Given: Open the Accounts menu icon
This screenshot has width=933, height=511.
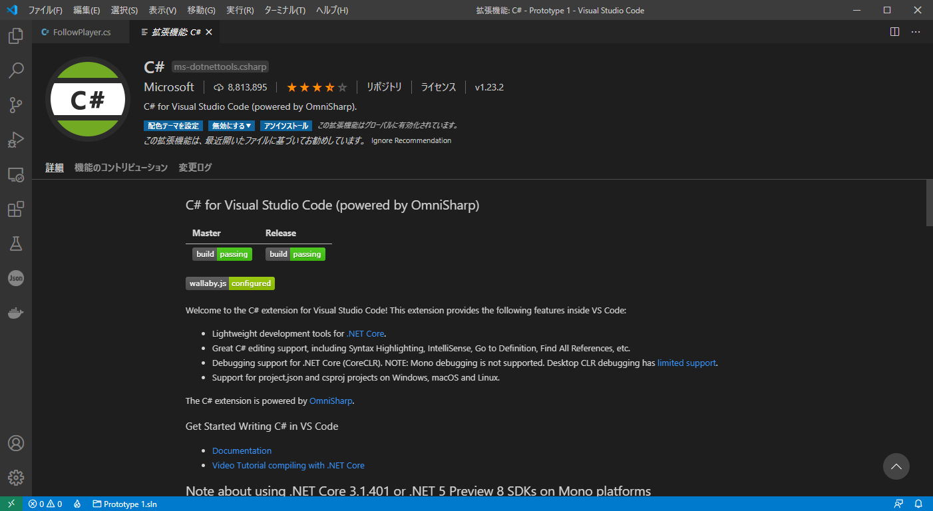Looking at the screenshot, I should tap(16, 443).
